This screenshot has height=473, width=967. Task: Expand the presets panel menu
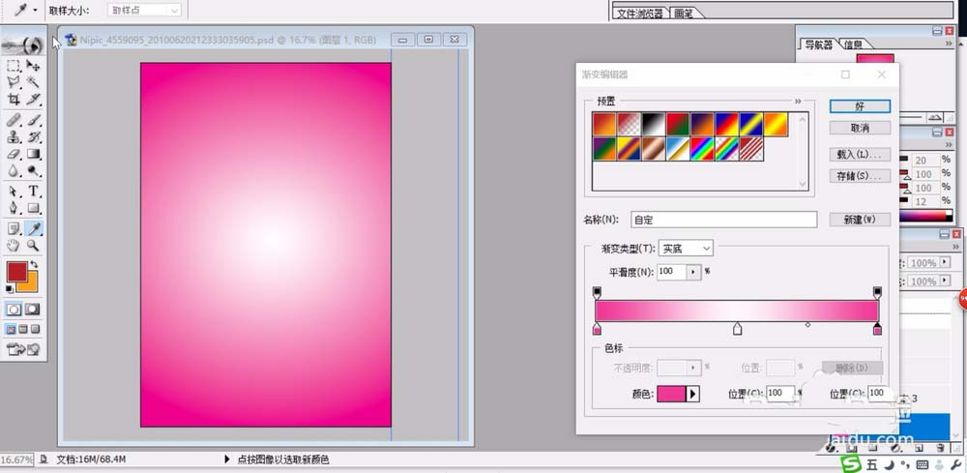click(798, 102)
